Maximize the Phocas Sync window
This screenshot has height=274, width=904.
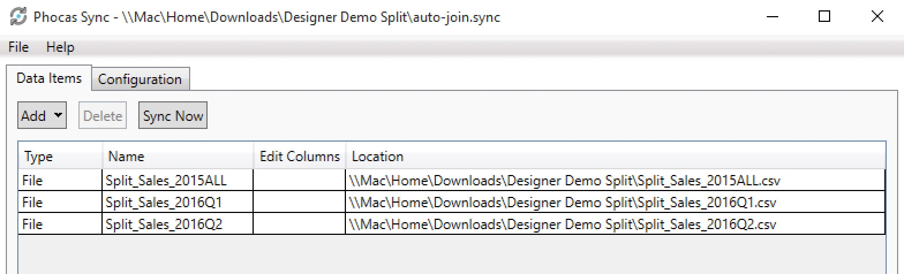(x=824, y=17)
